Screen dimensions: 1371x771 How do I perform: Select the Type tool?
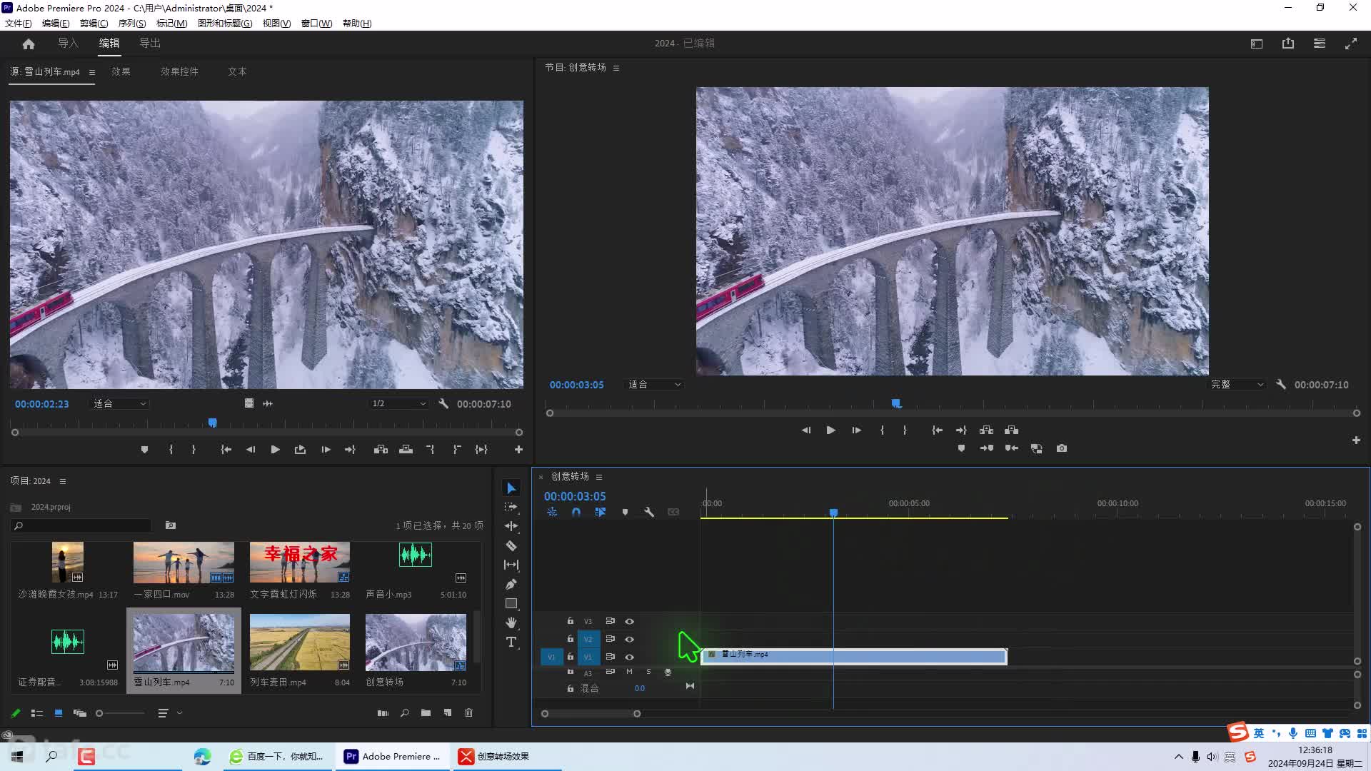(x=511, y=642)
